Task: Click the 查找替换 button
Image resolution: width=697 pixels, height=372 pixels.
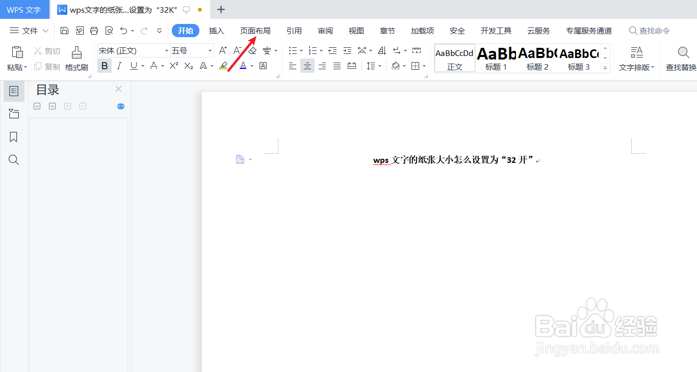Action: coord(681,59)
